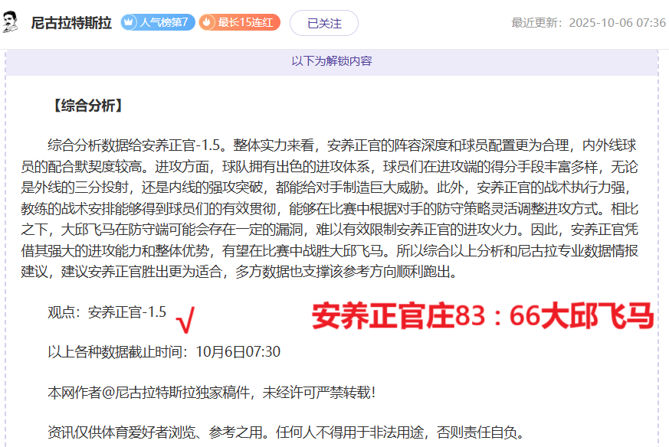
Task: Click the paragraph line starting with 建议，建议安养正官胜出
Action: [x=243, y=271]
